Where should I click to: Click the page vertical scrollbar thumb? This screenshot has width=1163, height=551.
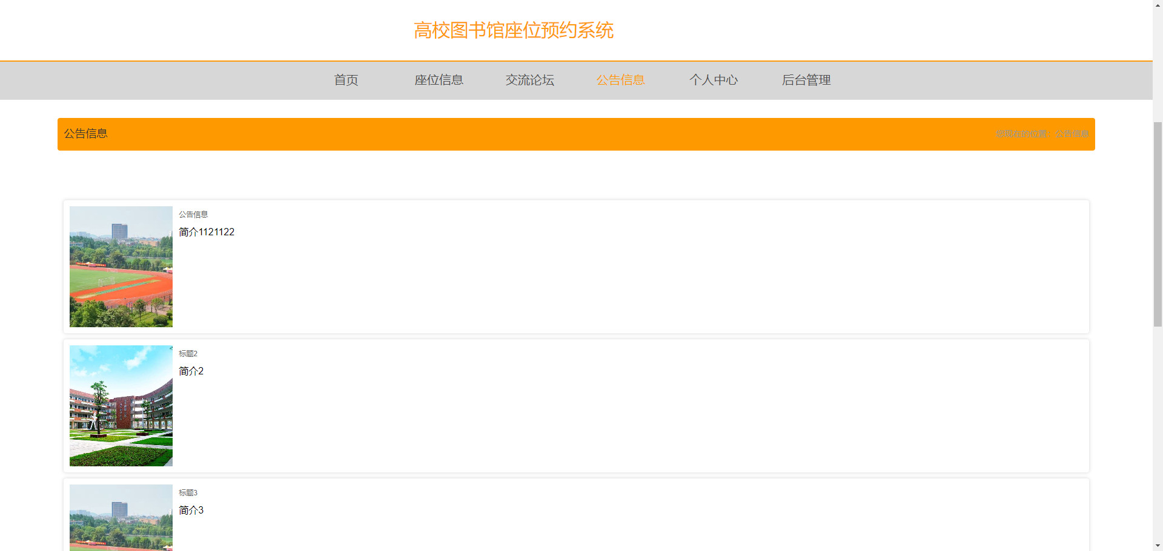[x=1158, y=224]
